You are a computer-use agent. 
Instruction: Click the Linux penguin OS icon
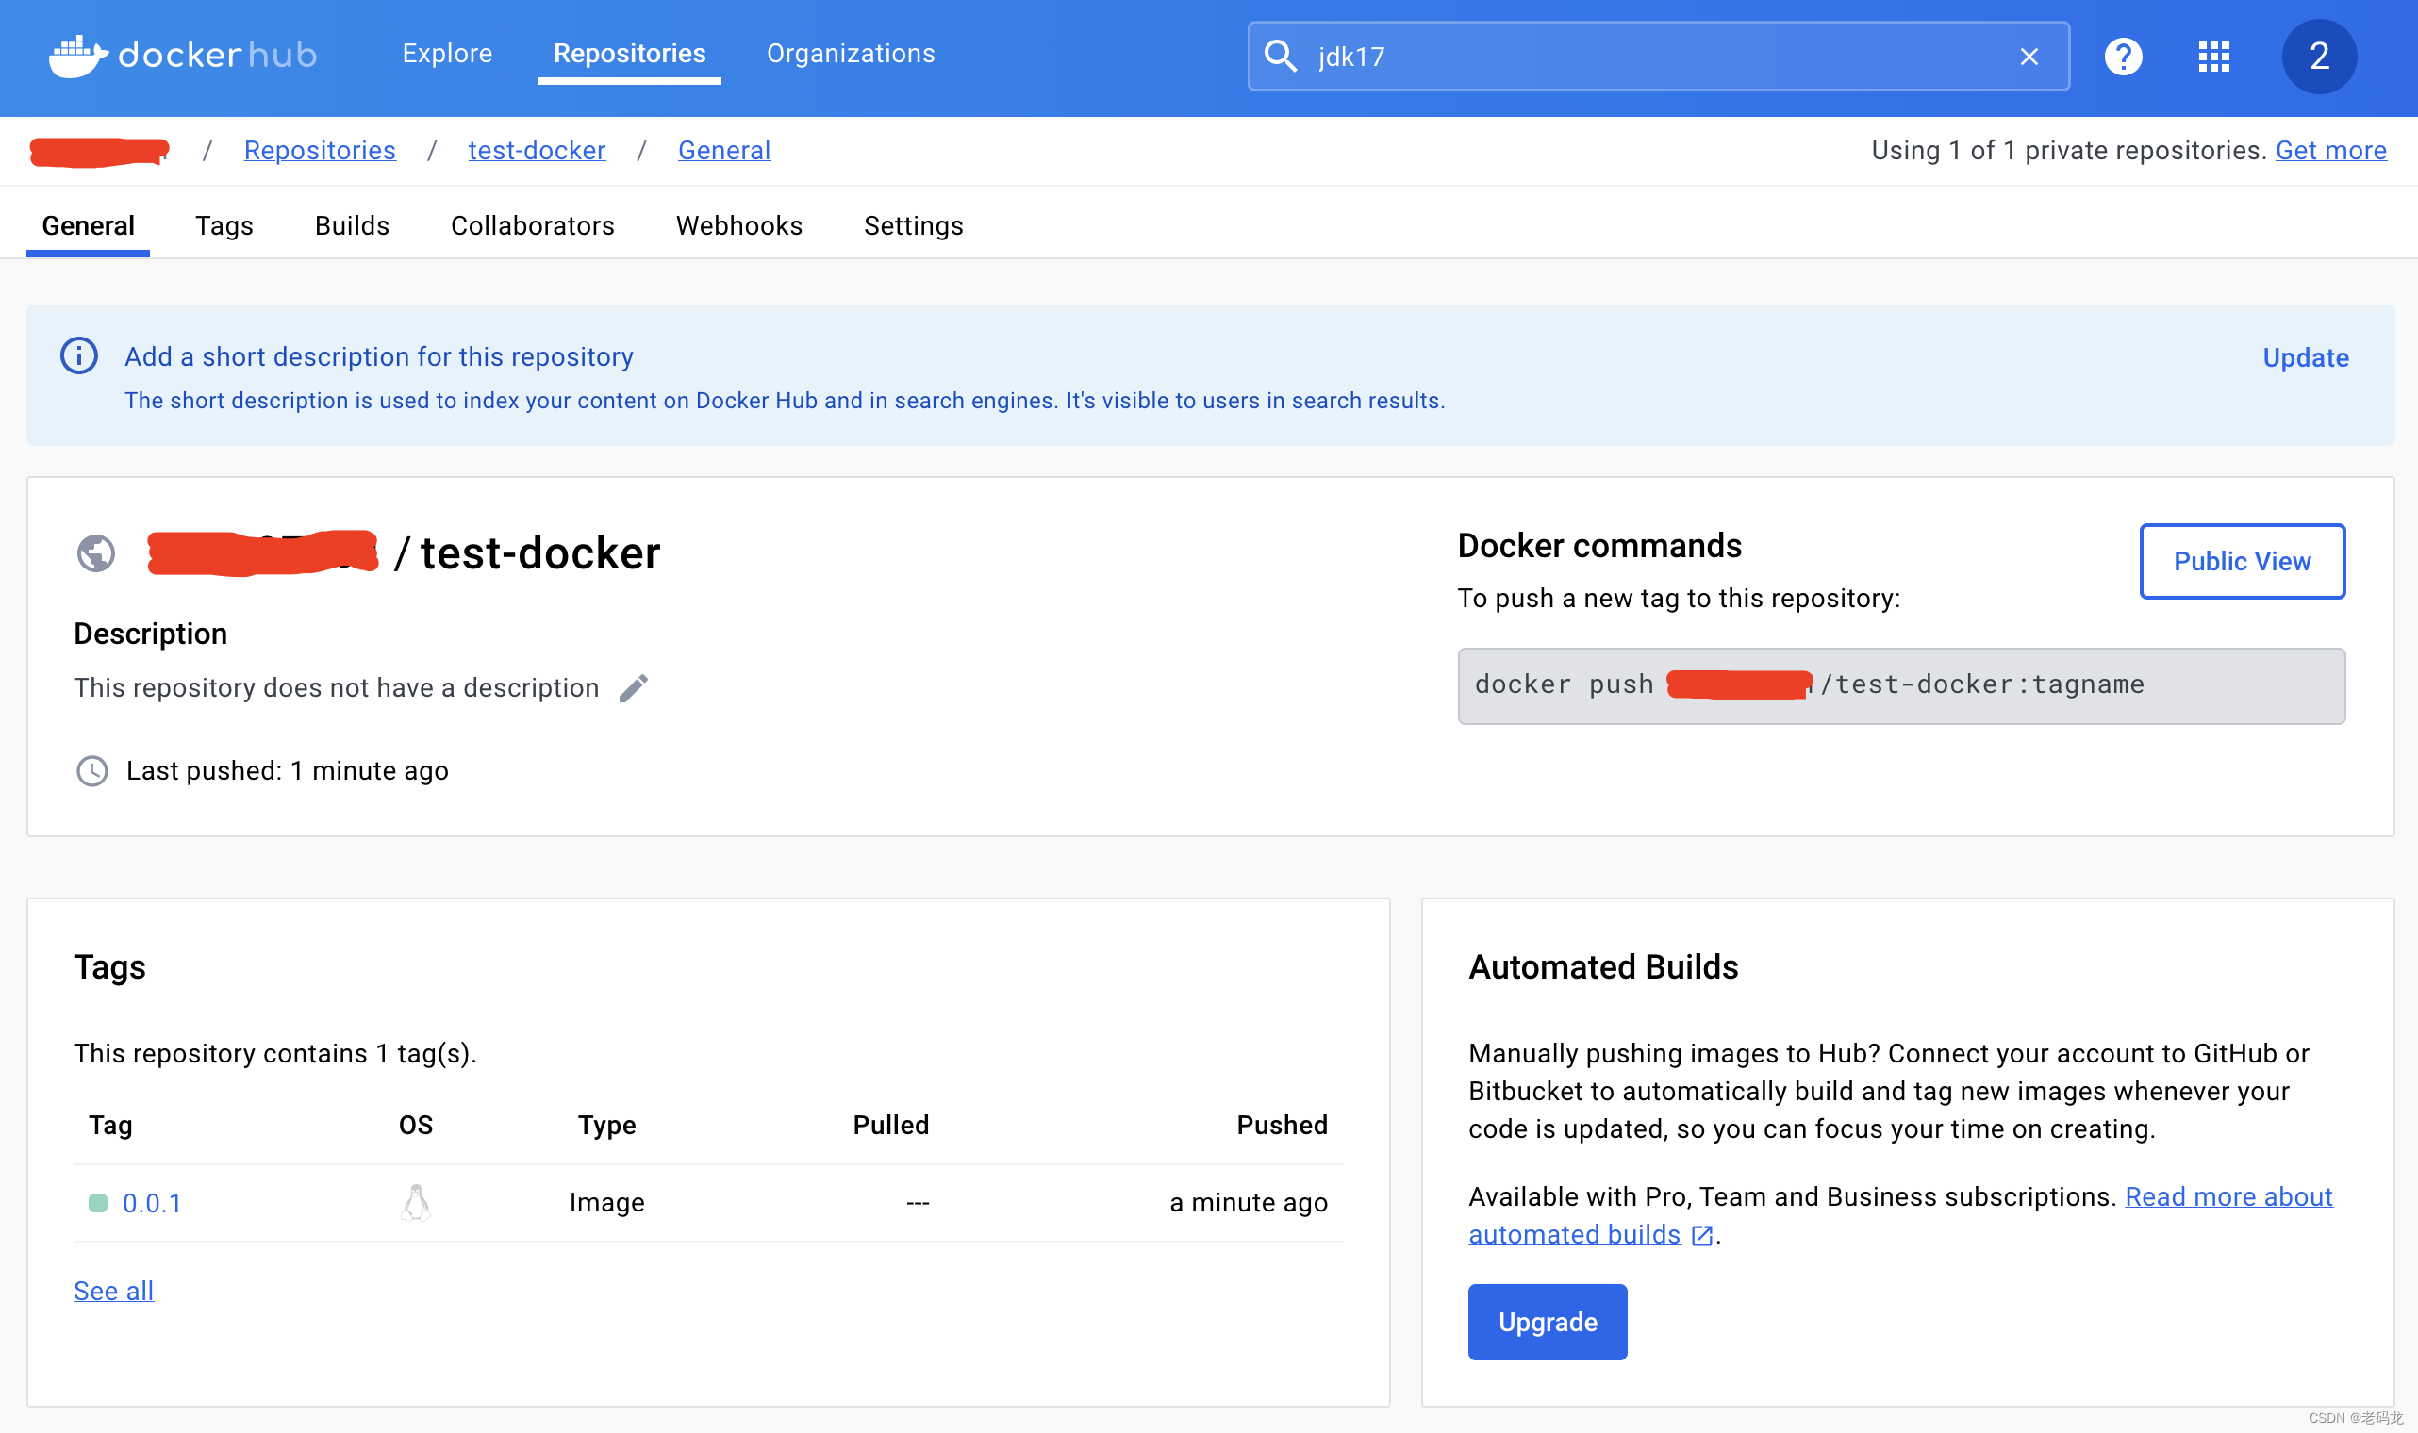point(415,1202)
